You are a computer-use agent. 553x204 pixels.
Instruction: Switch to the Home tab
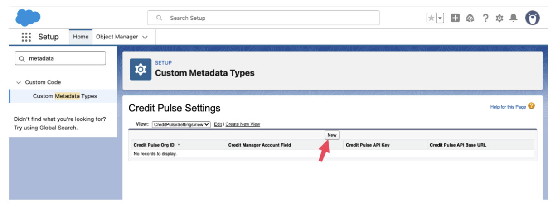click(81, 37)
